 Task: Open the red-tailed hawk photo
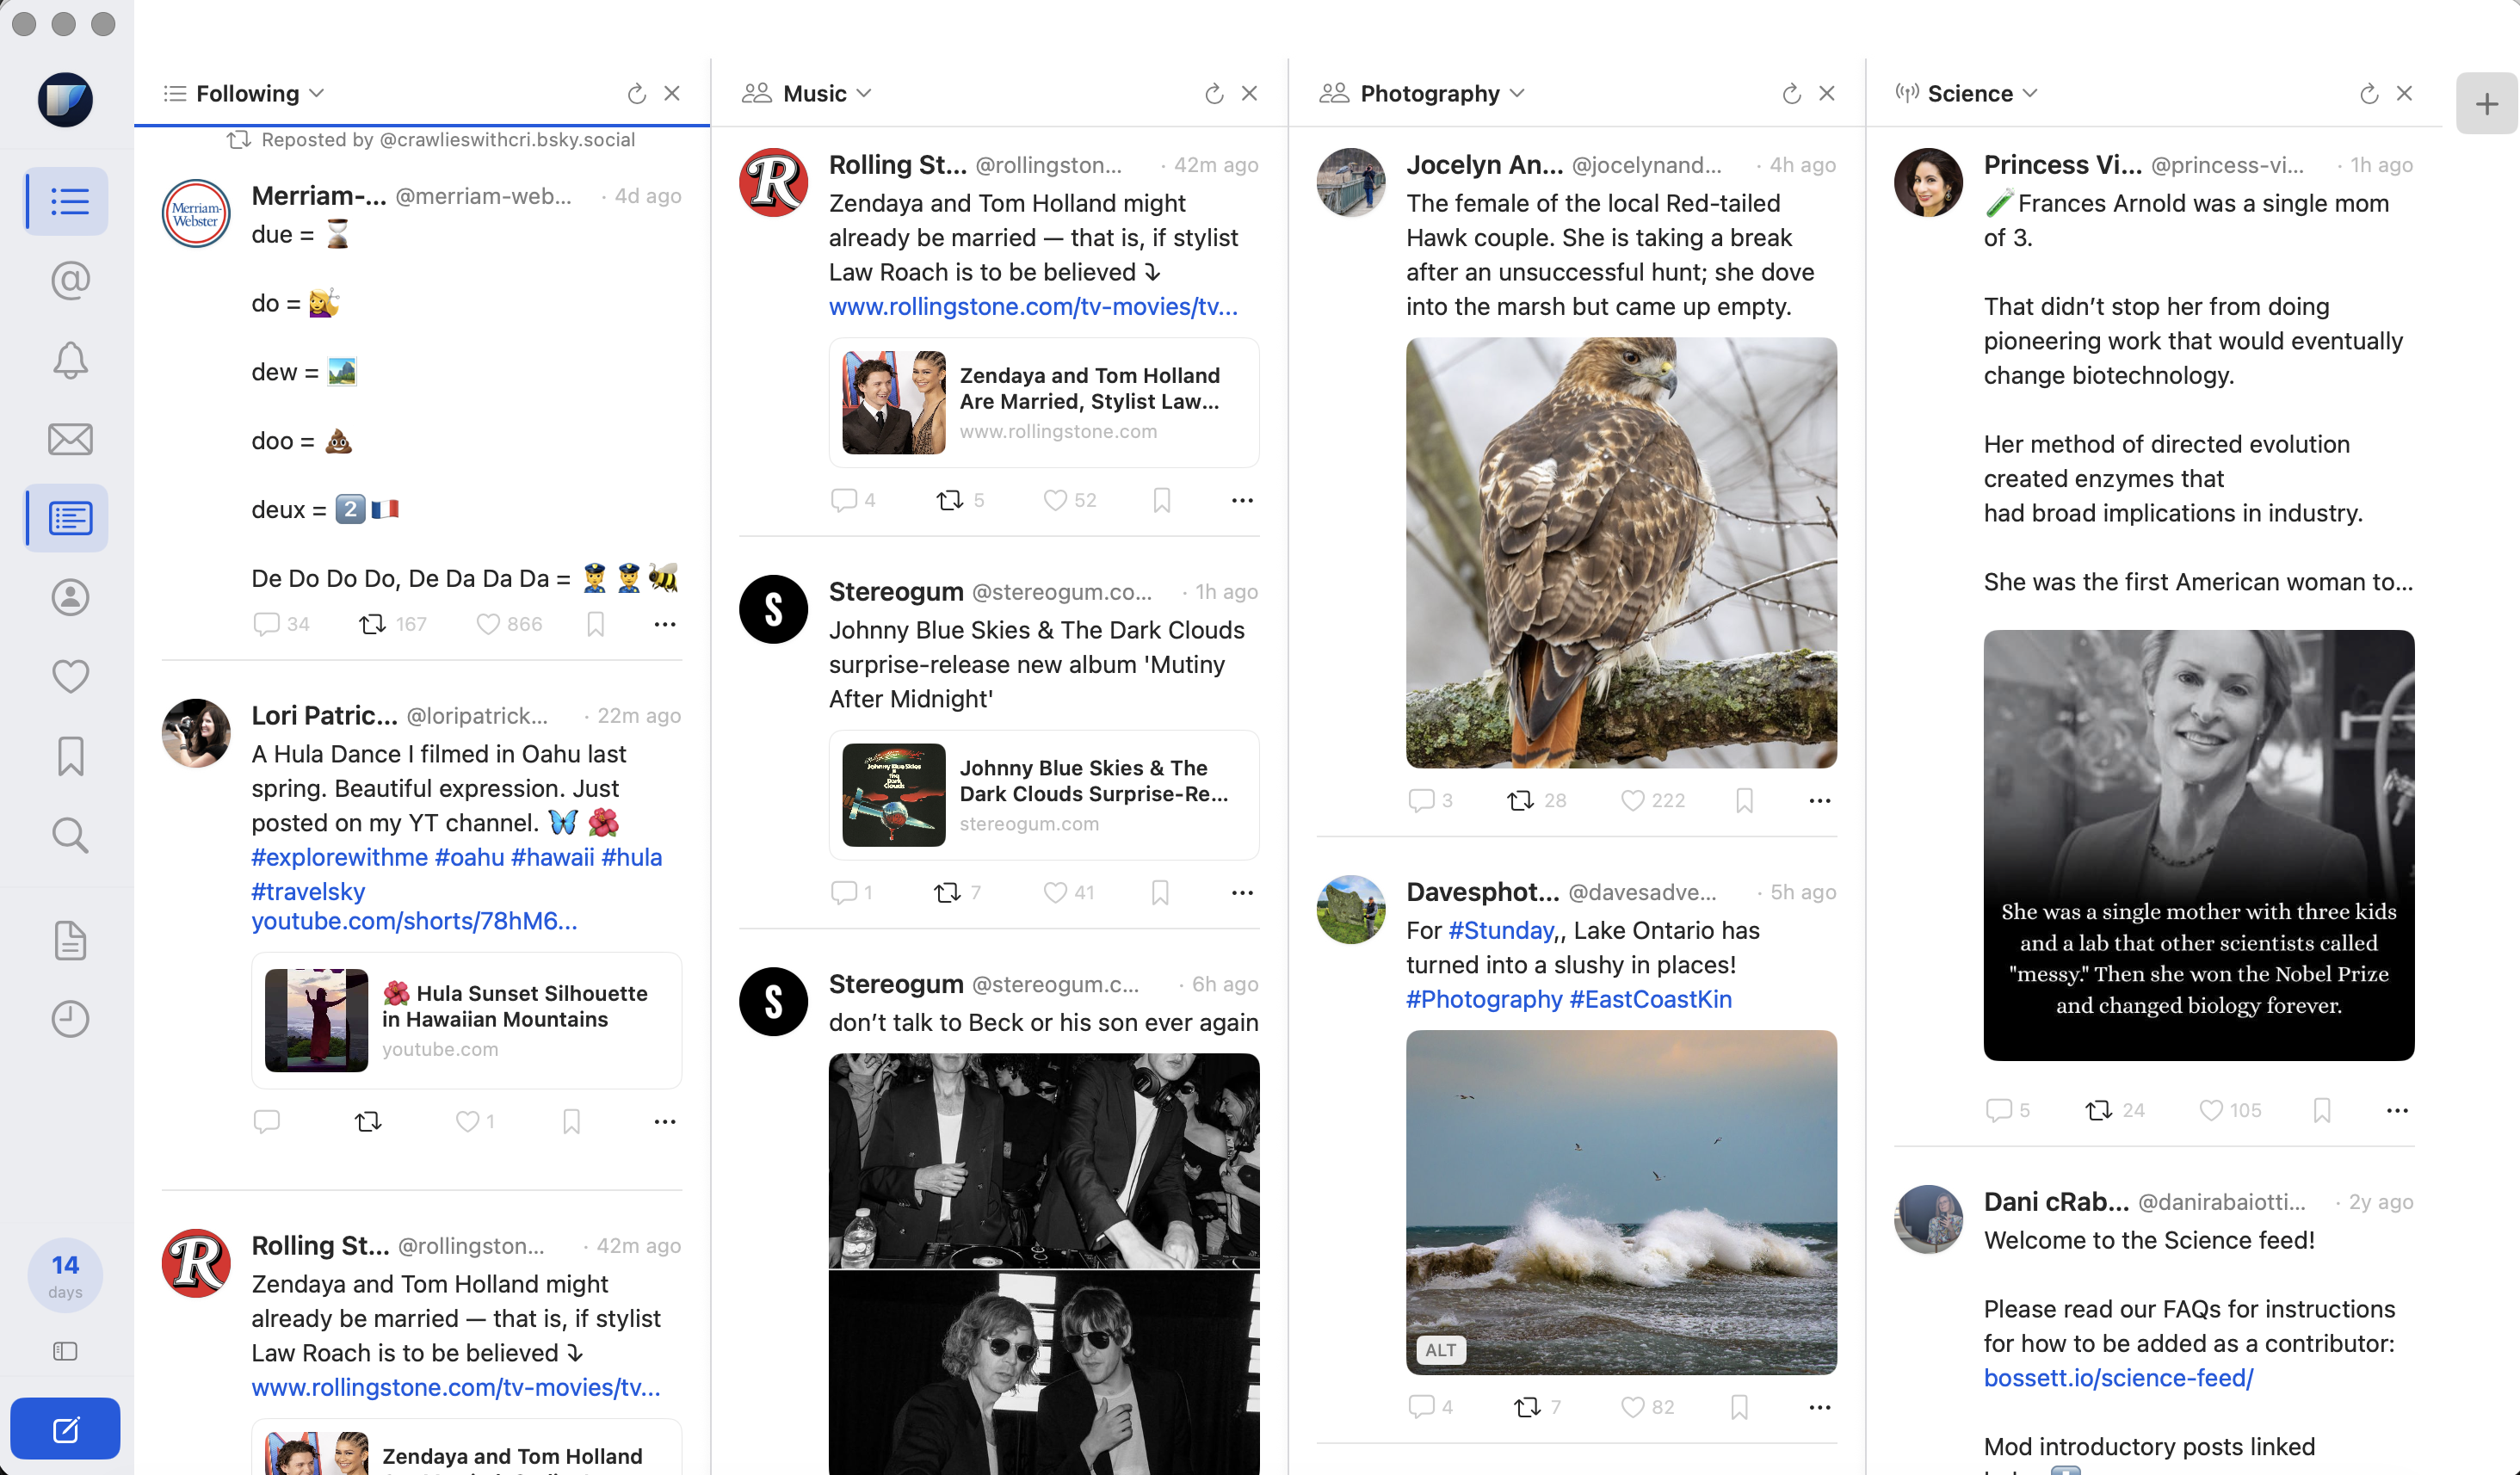pyautogui.click(x=1621, y=553)
